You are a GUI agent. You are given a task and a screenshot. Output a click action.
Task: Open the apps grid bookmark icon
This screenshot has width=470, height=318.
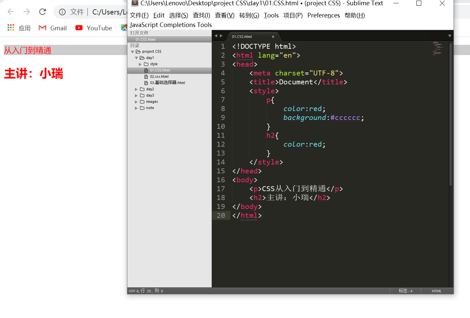coord(11,28)
